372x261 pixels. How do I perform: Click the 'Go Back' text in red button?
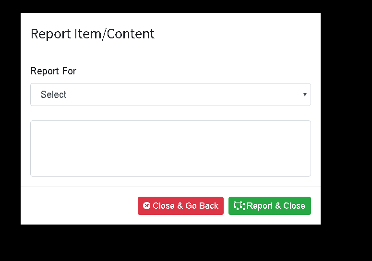[202, 206]
